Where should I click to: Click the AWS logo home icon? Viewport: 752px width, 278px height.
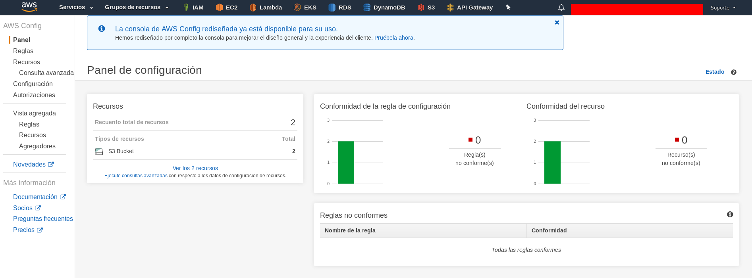(29, 7)
